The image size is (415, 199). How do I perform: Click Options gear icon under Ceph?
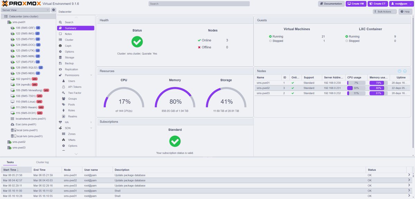click(61, 52)
